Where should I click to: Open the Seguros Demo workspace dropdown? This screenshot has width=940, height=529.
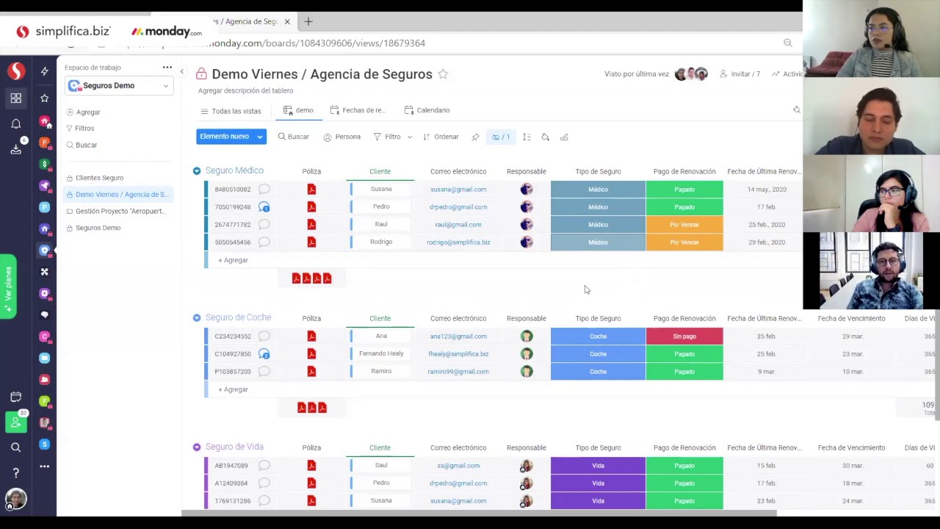(x=119, y=86)
